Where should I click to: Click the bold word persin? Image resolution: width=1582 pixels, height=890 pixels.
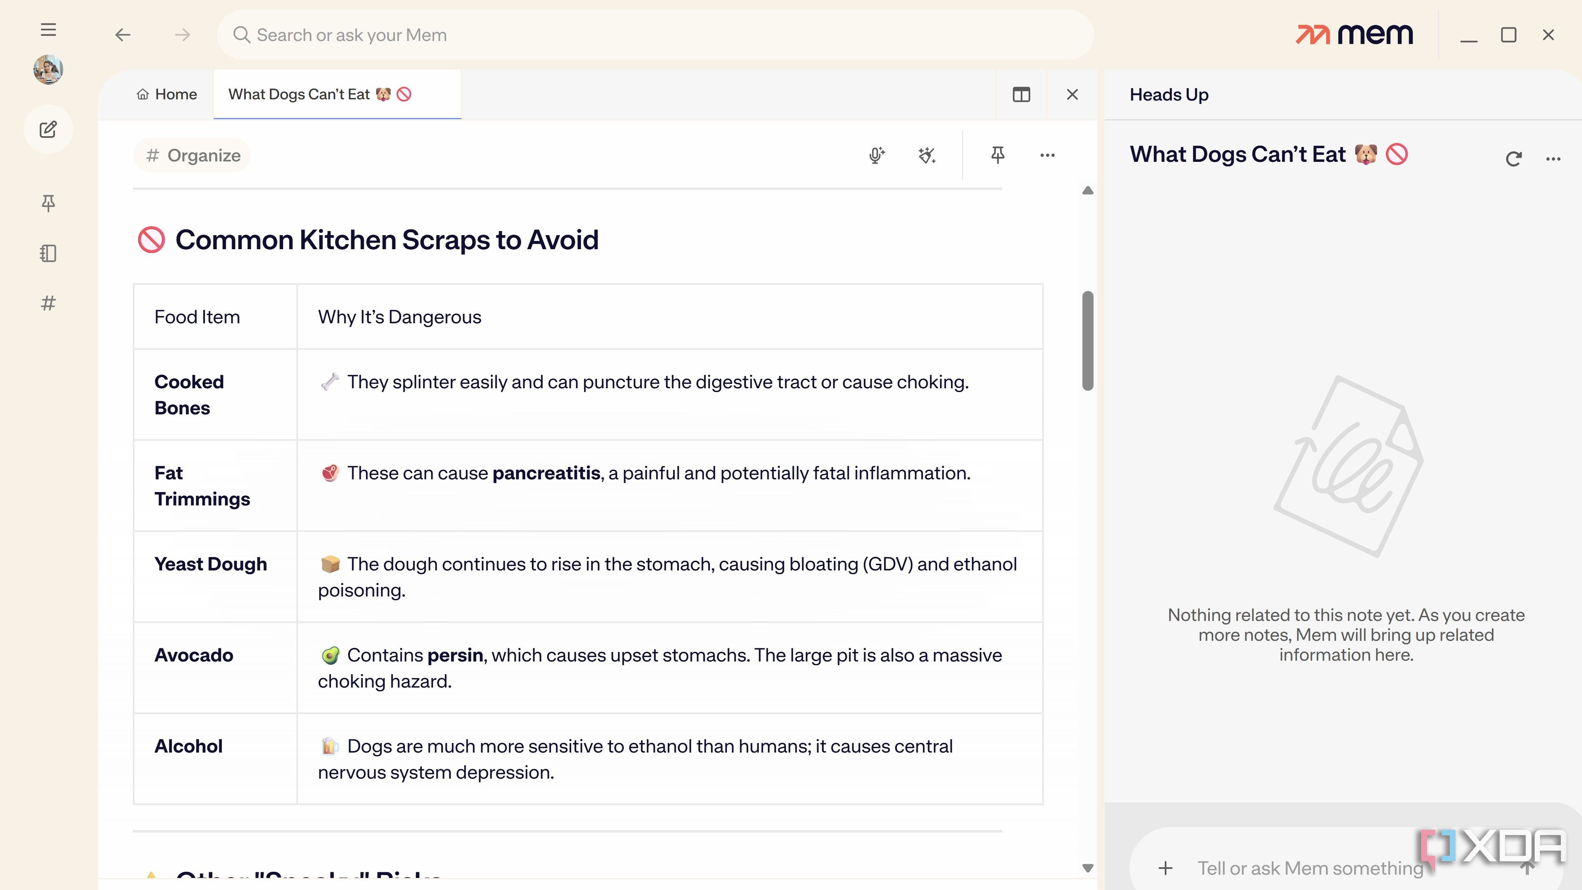coord(455,655)
